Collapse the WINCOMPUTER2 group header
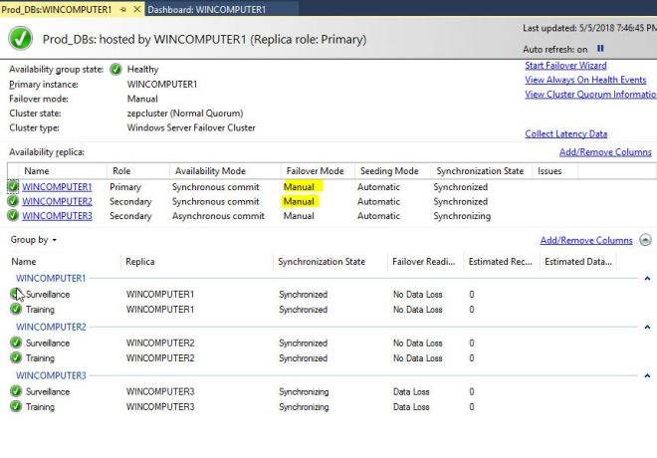The width and height of the screenshot is (657, 458). point(52,327)
